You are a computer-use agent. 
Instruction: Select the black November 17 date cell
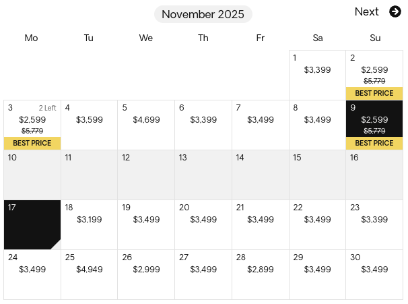32,224
